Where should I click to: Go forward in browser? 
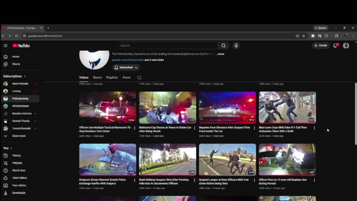[x=9, y=36]
